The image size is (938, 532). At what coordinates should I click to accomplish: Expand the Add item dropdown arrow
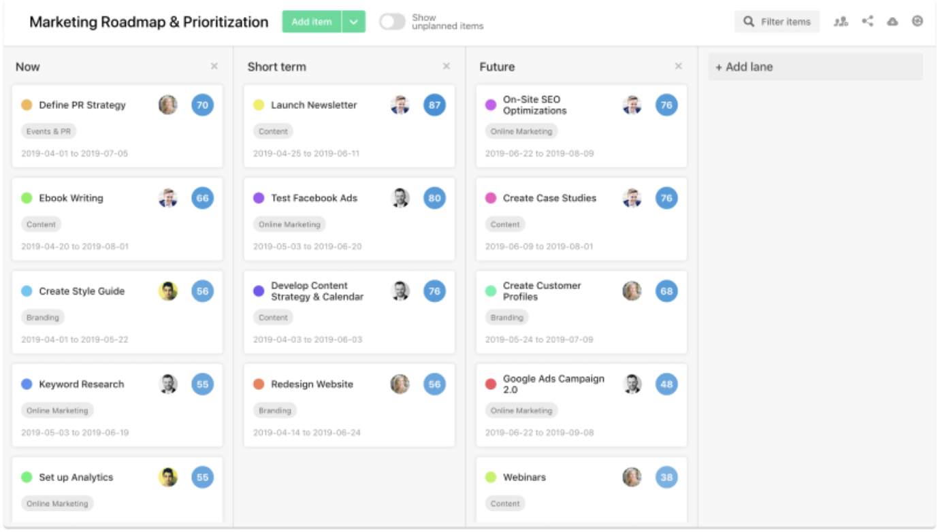[353, 22]
